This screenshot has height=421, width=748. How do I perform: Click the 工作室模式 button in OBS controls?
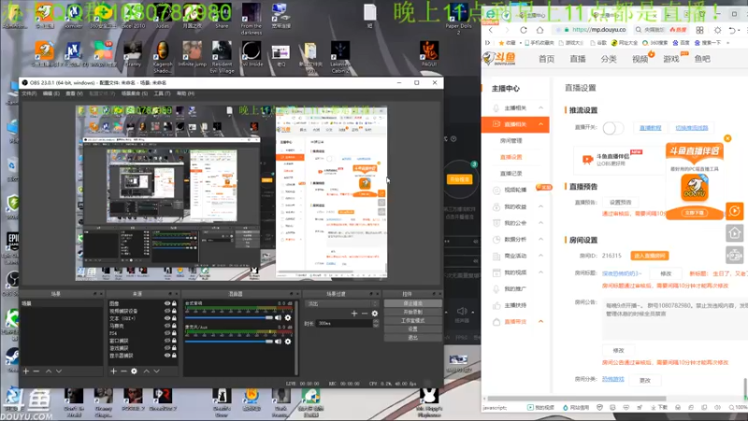(412, 320)
